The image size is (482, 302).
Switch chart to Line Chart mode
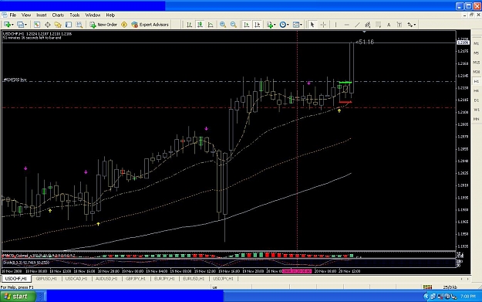pos(211,25)
